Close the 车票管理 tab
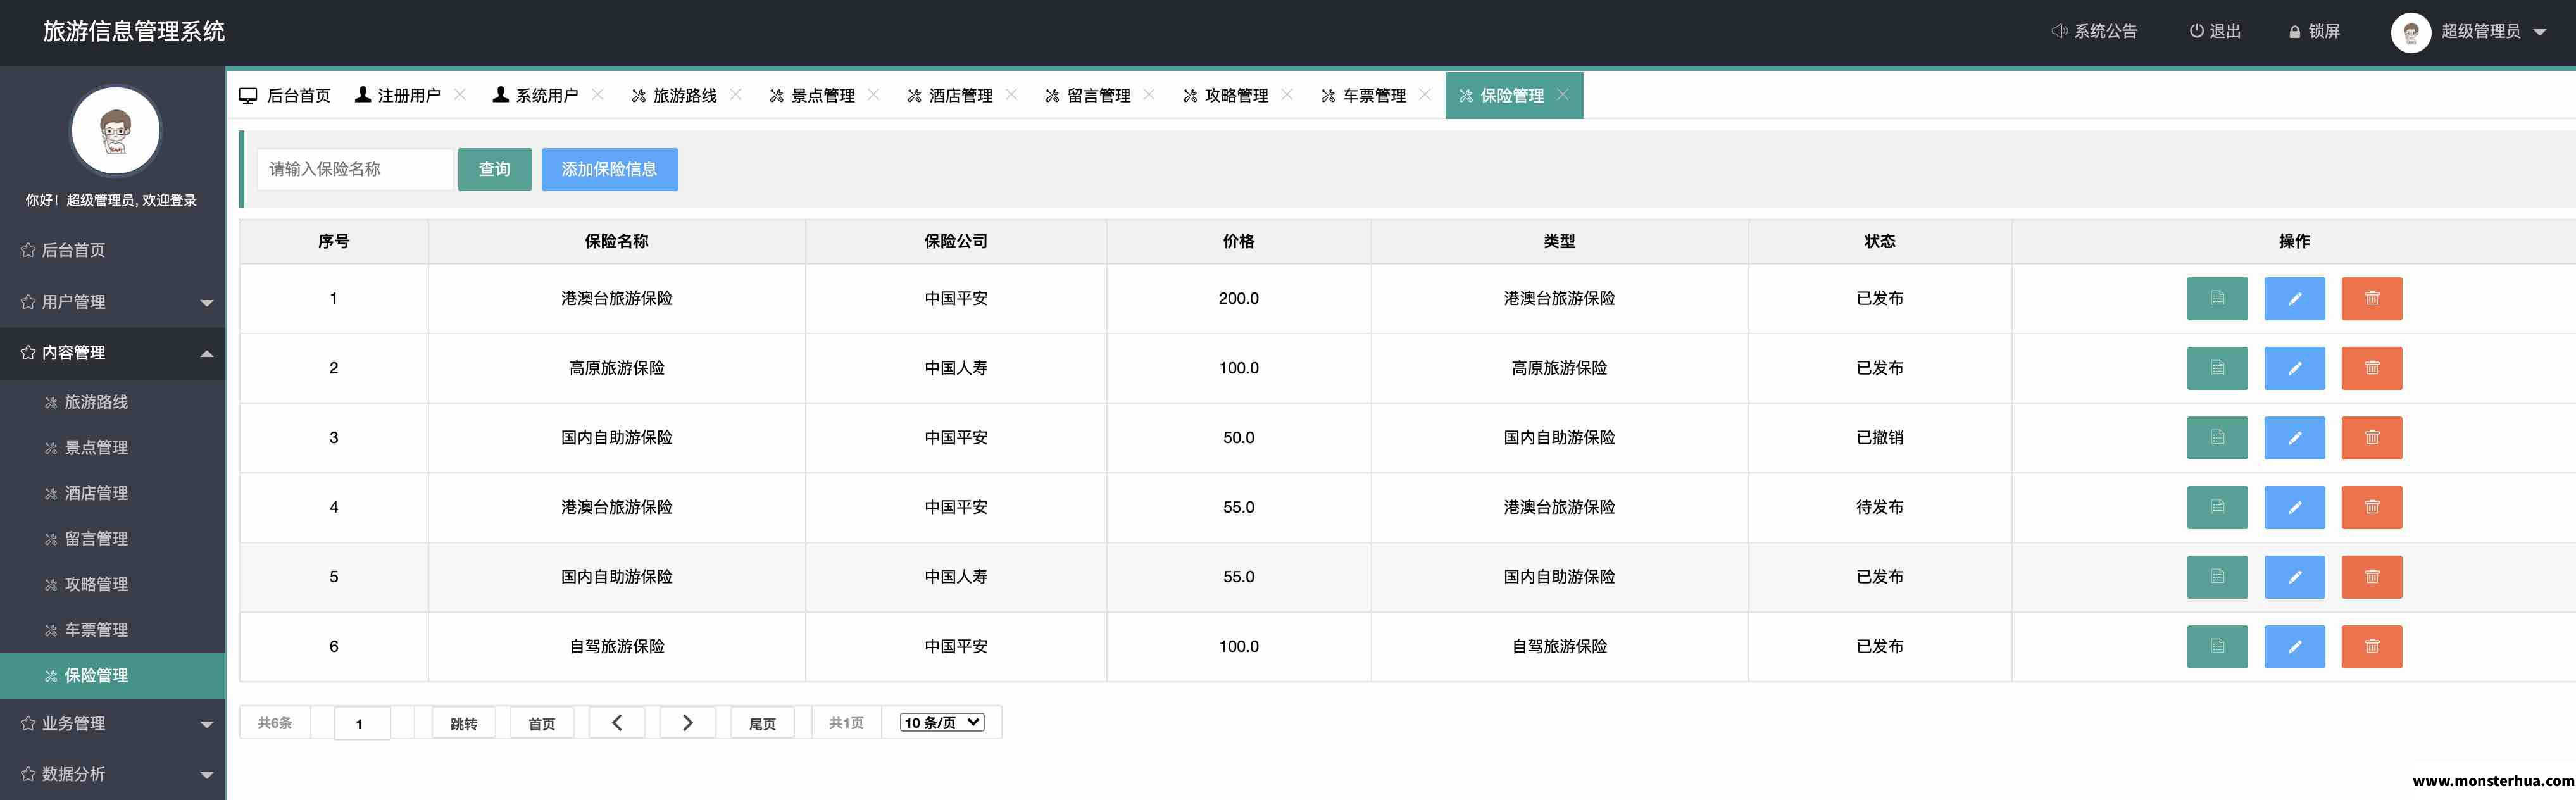The width and height of the screenshot is (2576, 800). coord(1425,94)
